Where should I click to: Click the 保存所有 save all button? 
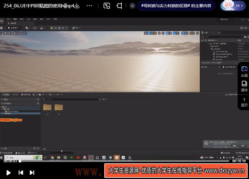(x=26, y=94)
